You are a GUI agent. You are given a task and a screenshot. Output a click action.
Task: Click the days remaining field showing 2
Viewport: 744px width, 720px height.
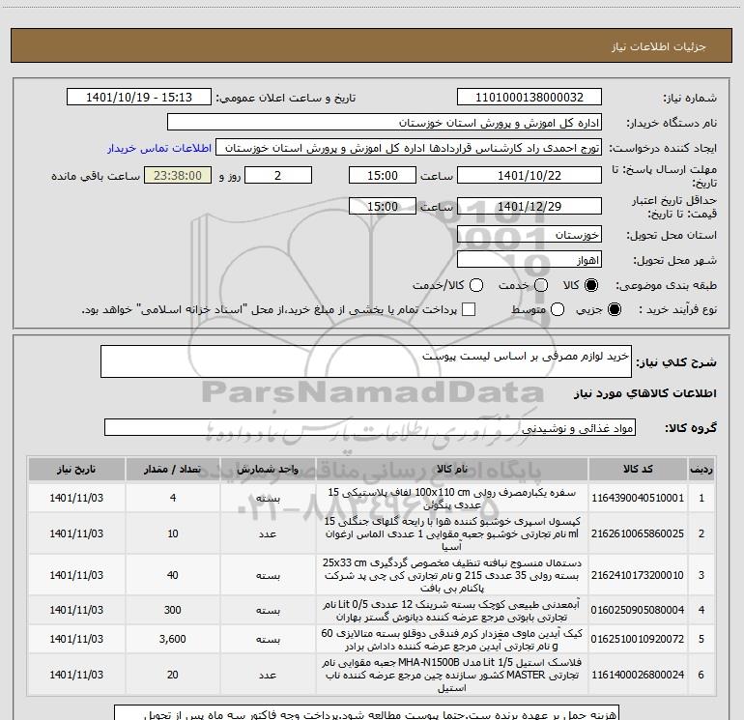coord(278,176)
